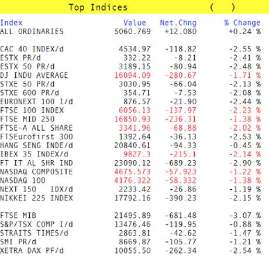The image size is (269, 256).
Task: Open the XETRA DAX PF/d row
Action: (x=130, y=251)
